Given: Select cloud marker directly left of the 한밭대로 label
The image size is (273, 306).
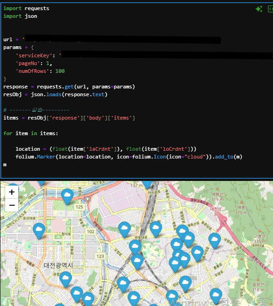Looking at the screenshot, I should pos(125,229).
